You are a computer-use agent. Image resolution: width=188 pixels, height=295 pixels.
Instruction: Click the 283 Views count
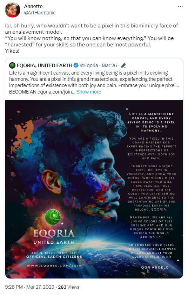[x=69, y=287]
